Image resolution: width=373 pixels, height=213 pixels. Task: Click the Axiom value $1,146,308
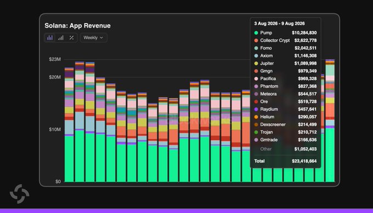click(x=306, y=55)
